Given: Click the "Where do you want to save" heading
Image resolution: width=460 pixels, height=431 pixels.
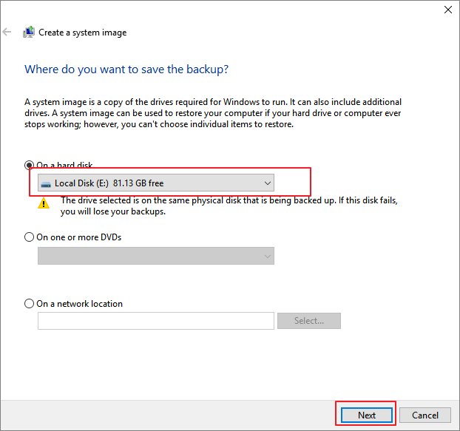Looking at the screenshot, I should [x=126, y=69].
